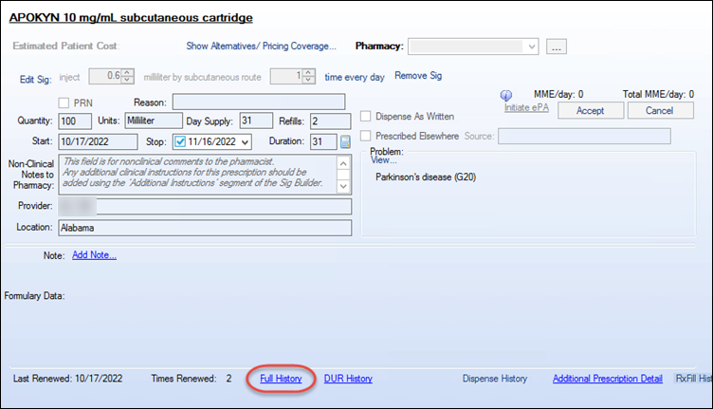Click Remove Sig link

pos(418,76)
